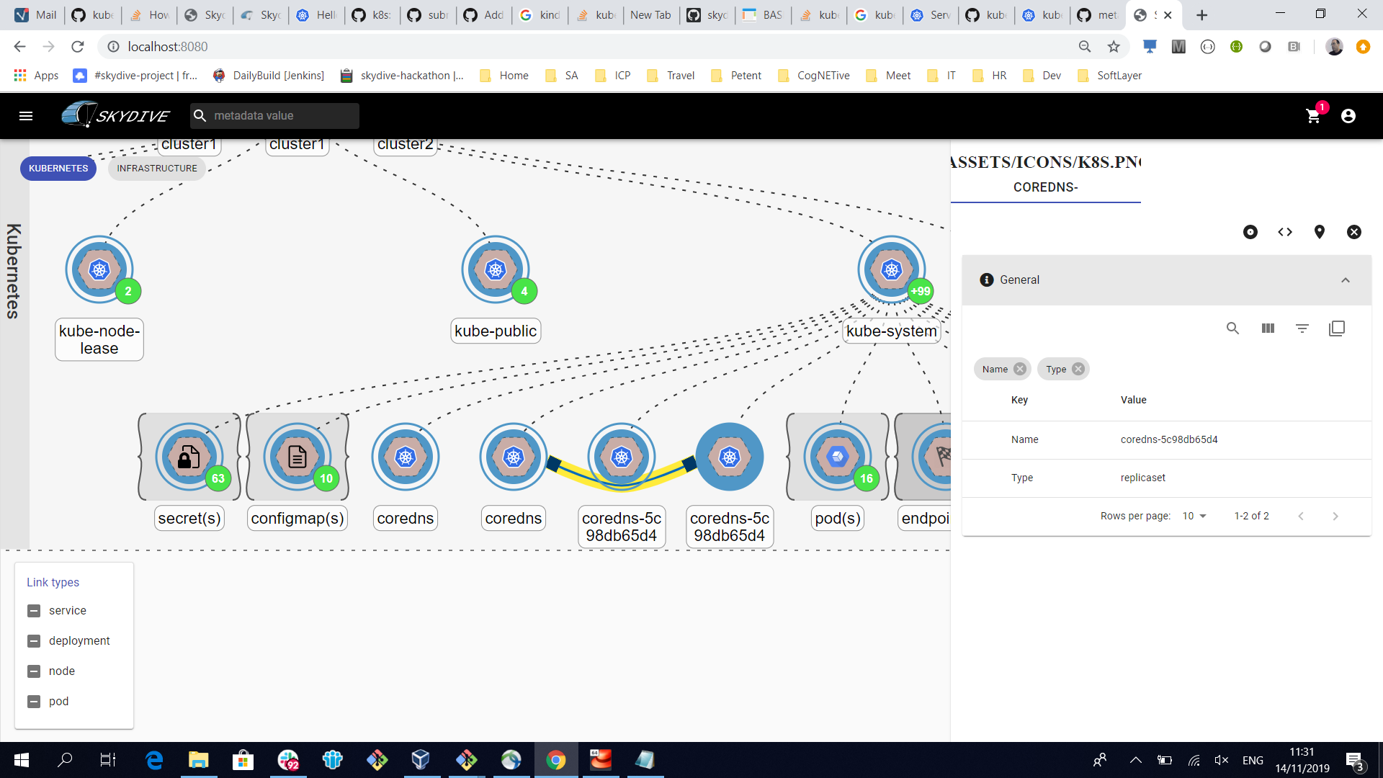The height and width of the screenshot is (778, 1383).
Task: Click the shopping cart icon with badge
Action: click(1313, 116)
